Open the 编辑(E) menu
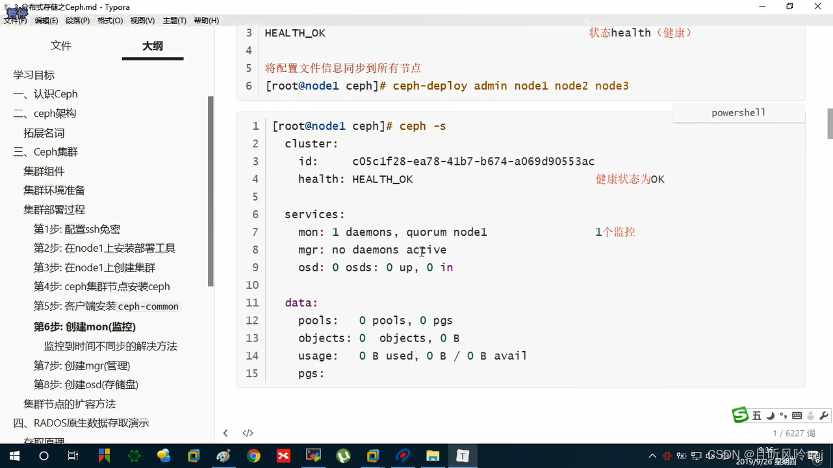The width and height of the screenshot is (833, 468). click(46, 21)
